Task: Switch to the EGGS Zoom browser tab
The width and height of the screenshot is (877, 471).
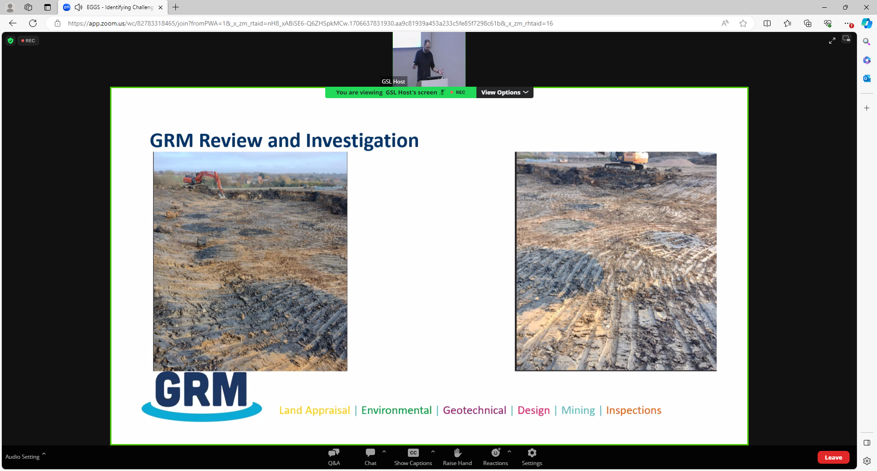Action: pos(113,7)
